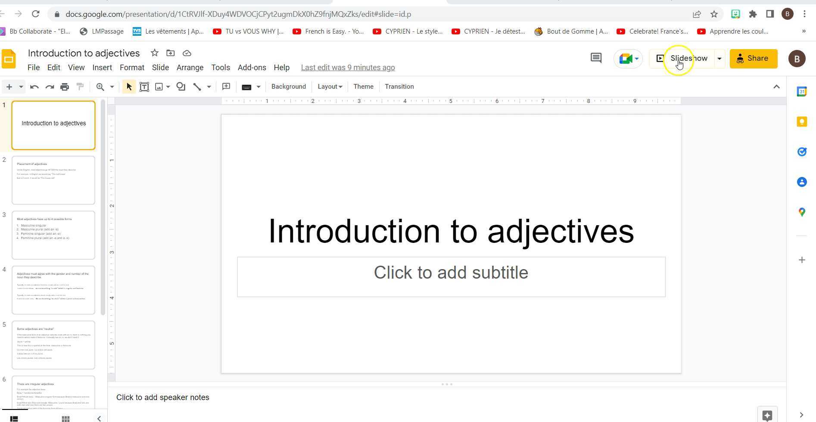Image resolution: width=816 pixels, height=422 pixels.
Task: Select the Text box tool
Action: 145,87
